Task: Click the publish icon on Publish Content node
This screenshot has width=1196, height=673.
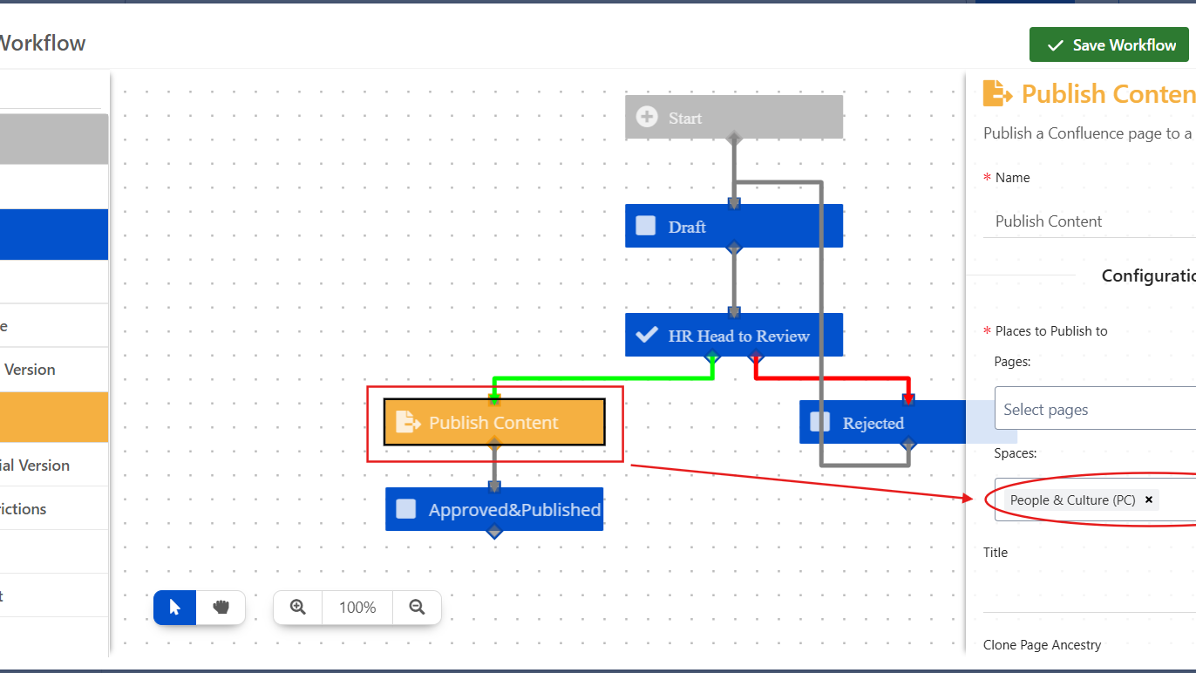Action: coord(408,422)
